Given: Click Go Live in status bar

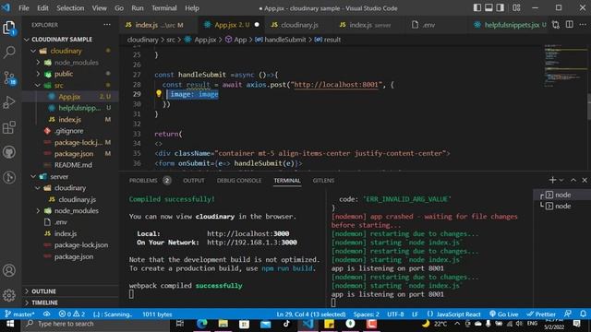Looking at the screenshot, I should (x=503, y=314).
